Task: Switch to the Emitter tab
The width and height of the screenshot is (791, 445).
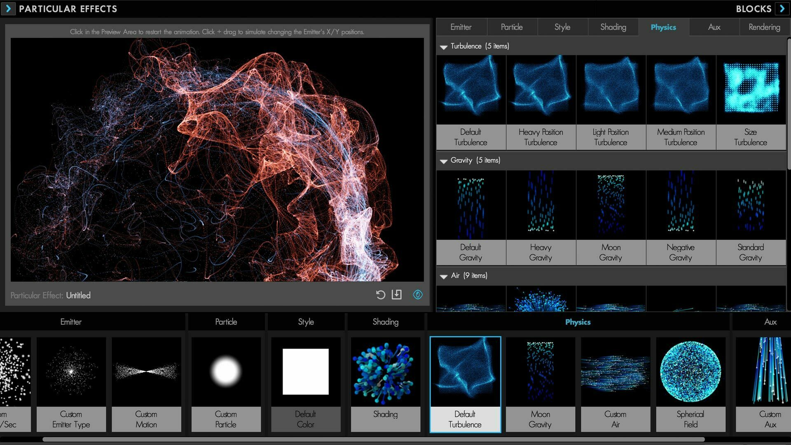Action: [461, 27]
